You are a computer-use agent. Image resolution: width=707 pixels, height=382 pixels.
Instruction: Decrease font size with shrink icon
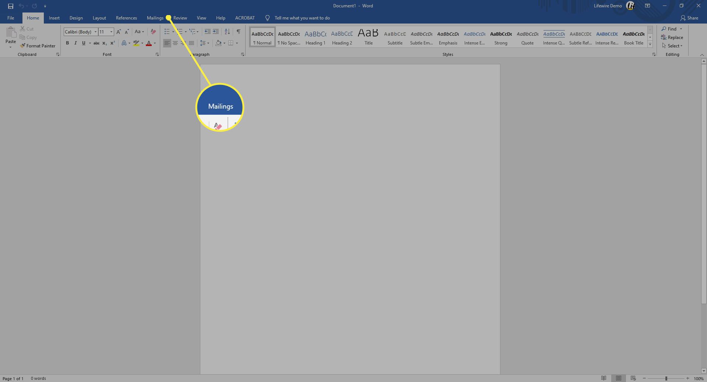coord(127,32)
